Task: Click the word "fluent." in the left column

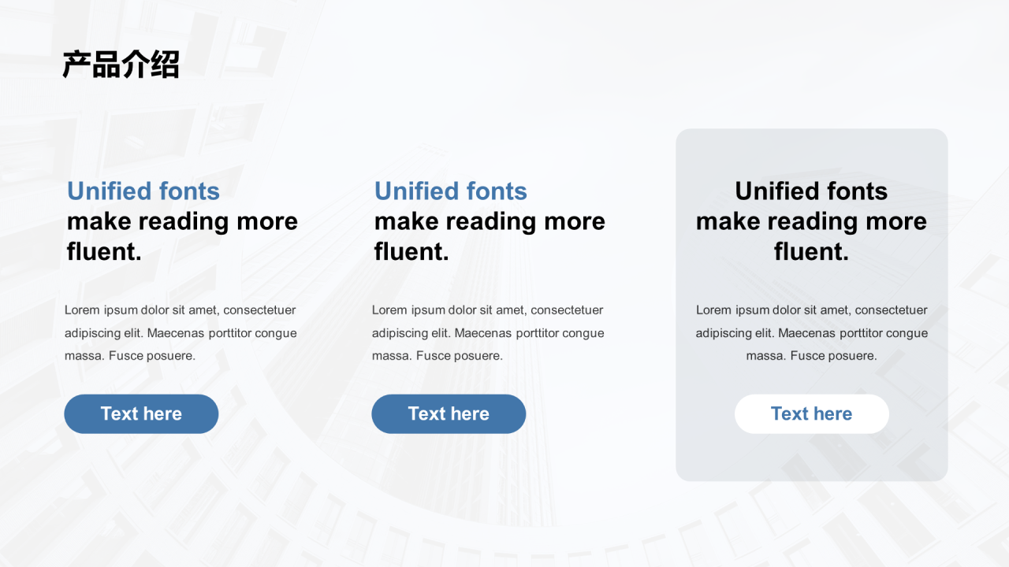Action: point(105,252)
